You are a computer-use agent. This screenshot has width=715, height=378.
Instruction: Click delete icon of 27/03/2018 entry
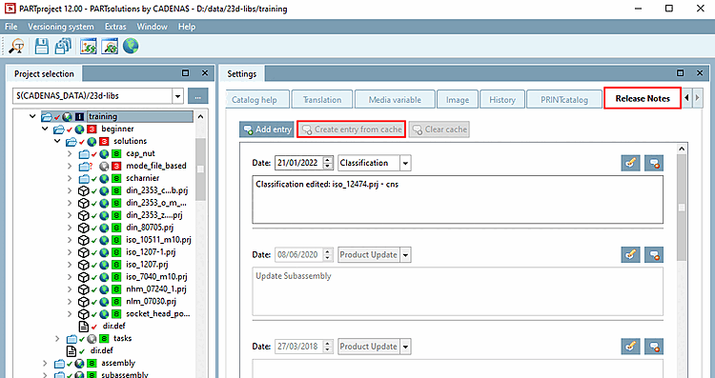[x=654, y=347]
